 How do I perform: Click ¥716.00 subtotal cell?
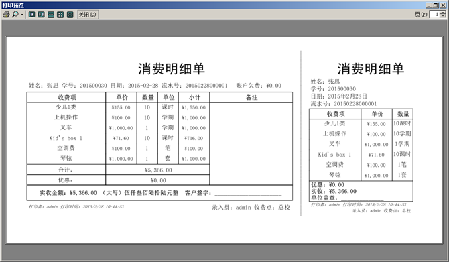[x=194, y=138]
